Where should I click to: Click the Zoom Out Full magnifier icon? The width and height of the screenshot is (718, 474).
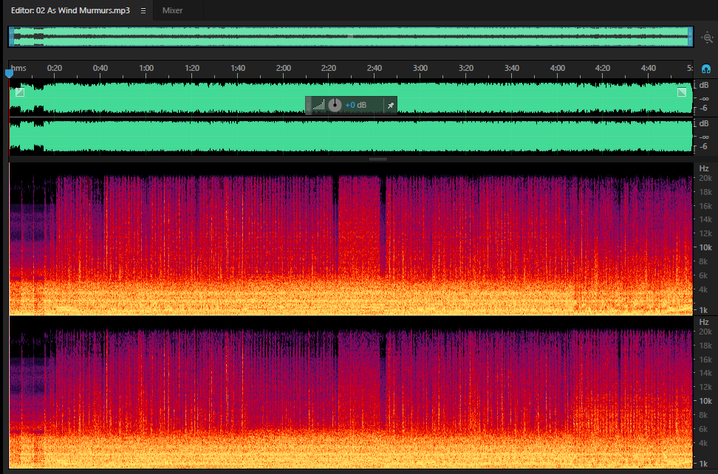(708, 38)
